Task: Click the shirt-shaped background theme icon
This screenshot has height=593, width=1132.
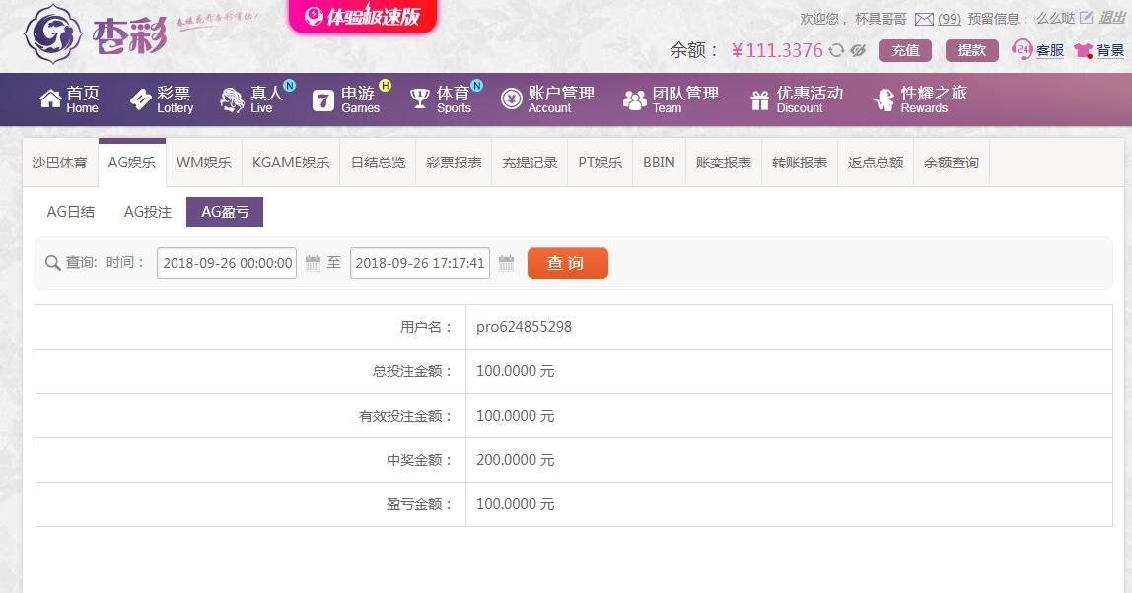Action: [1084, 50]
